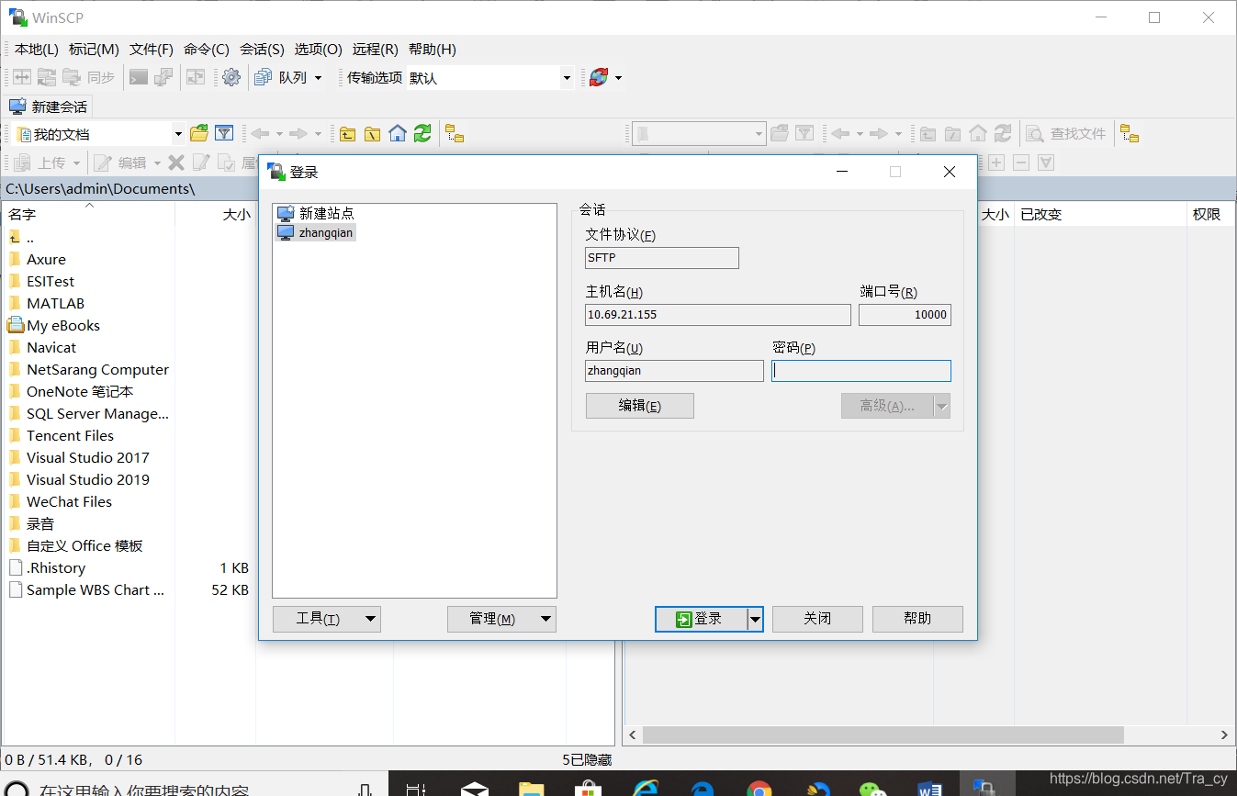Viewport: 1237px width, 796px height.
Task: Open the 本地(L) menu
Action: pyautogui.click(x=37, y=50)
